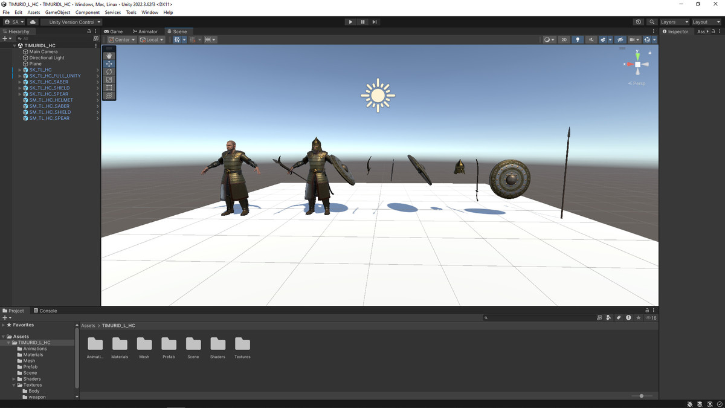725x408 pixels.
Task: Open the Layers dropdown
Action: (674, 22)
